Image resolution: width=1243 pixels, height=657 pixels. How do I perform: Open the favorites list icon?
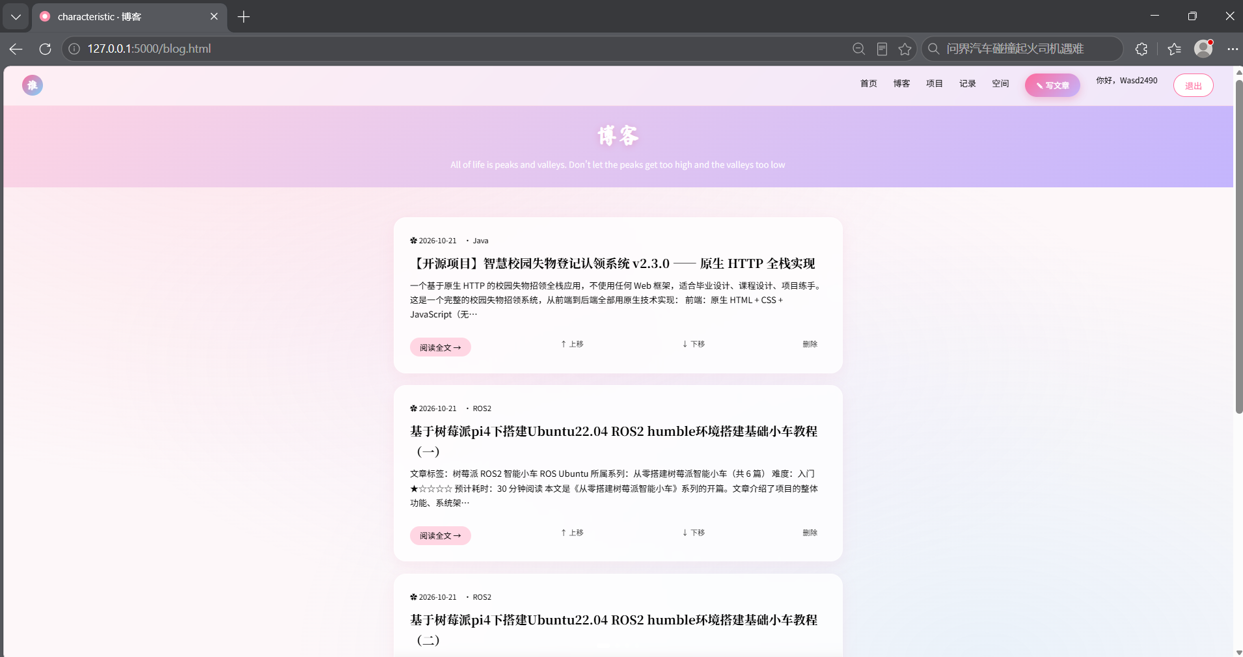(x=1174, y=49)
